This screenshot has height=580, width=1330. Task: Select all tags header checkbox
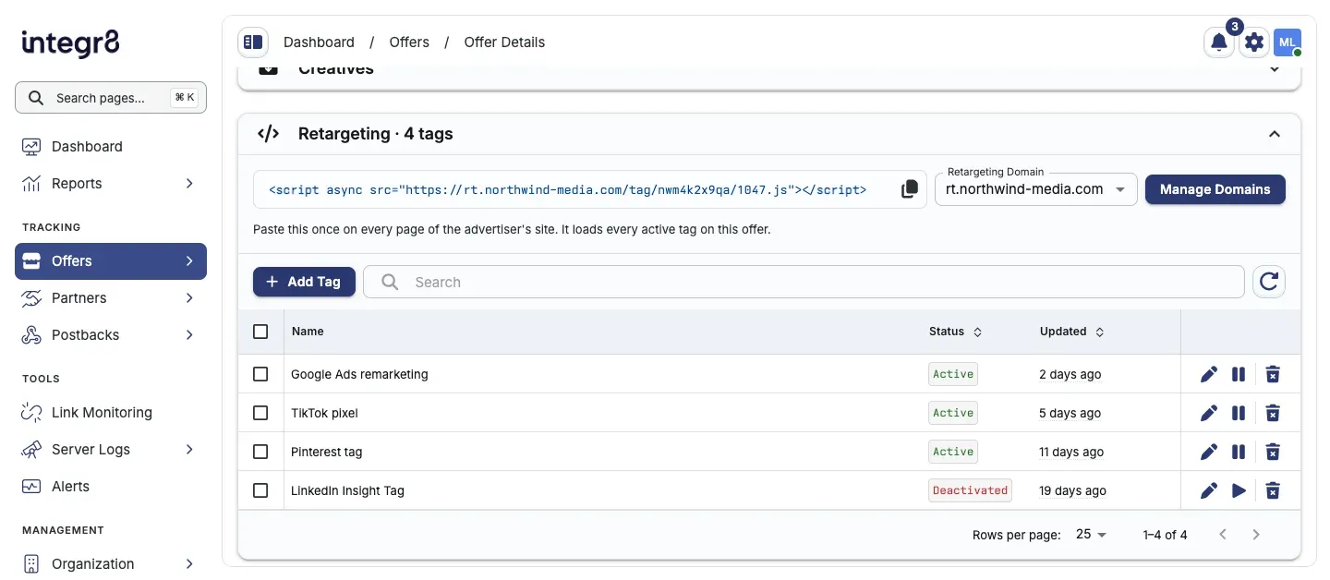point(260,332)
